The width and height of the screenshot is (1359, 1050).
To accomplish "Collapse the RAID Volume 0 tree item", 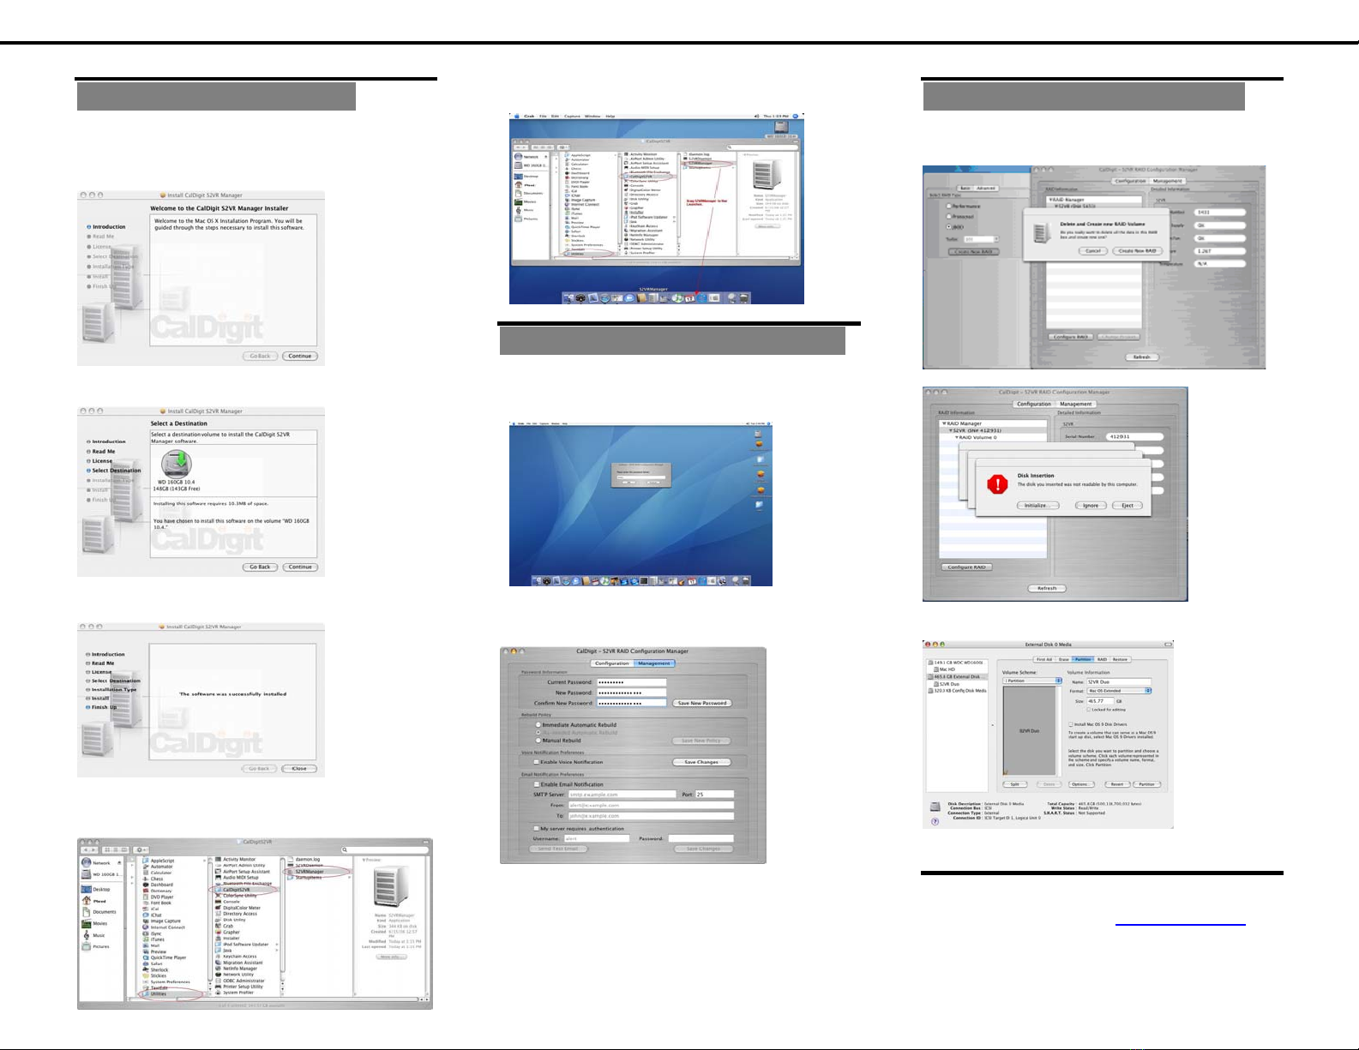I will pyautogui.click(x=957, y=437).
